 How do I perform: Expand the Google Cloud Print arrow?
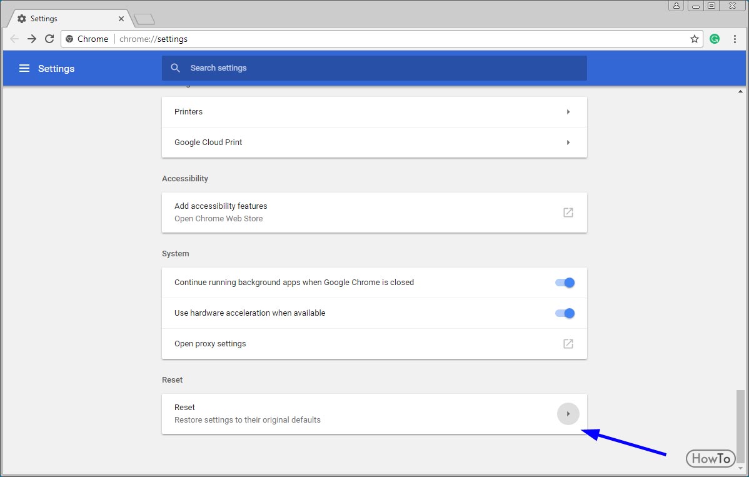(568, 143)
